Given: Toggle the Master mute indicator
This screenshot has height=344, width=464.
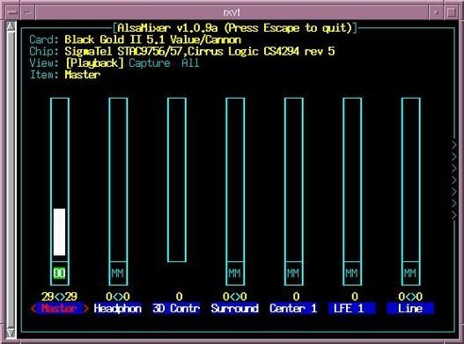Looking at the screenshot, I should (60, 273).
